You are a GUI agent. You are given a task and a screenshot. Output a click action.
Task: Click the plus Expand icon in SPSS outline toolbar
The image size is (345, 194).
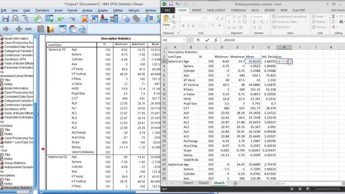coord(19,29)
